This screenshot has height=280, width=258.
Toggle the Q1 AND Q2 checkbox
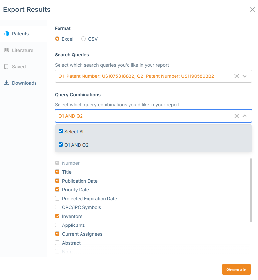point(60,144)
